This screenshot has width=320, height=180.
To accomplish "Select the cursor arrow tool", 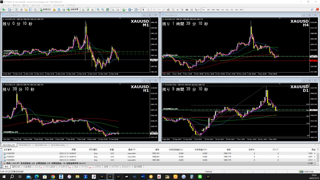I will click(143, 10).
